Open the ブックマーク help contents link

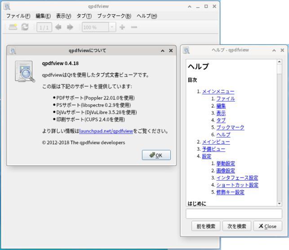231,127
